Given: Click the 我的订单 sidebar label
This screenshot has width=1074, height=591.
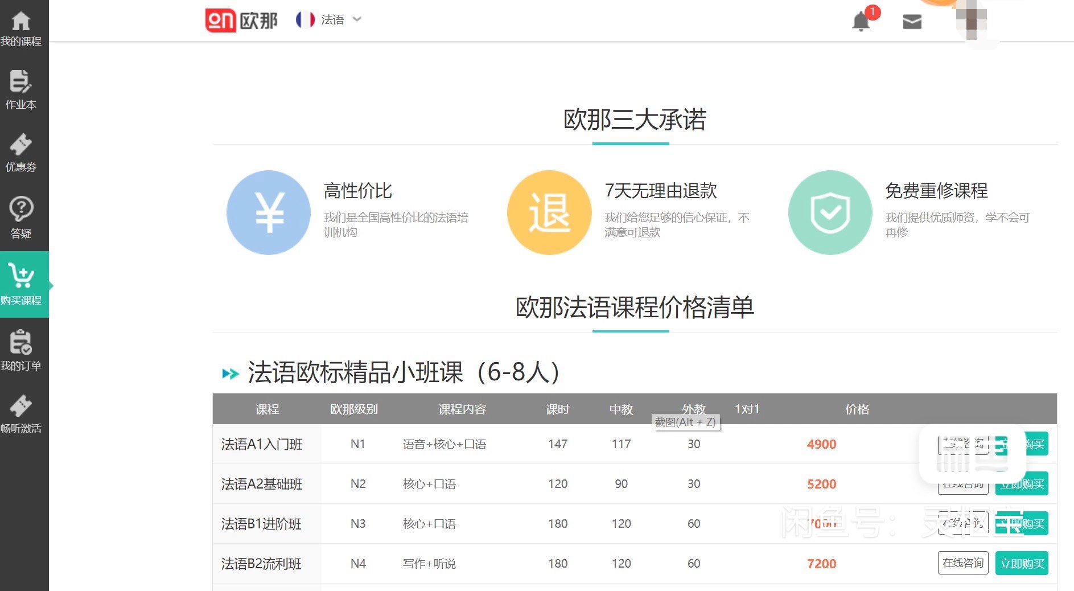Looking at the screenshot, I should (x=21, y=366).
